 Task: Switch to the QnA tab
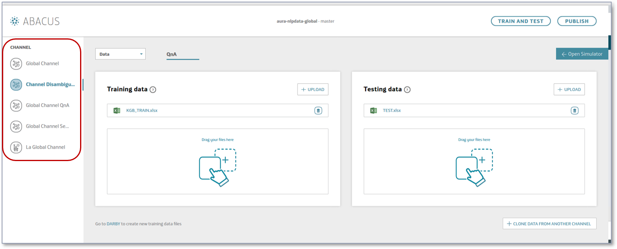tap(183, 54)
